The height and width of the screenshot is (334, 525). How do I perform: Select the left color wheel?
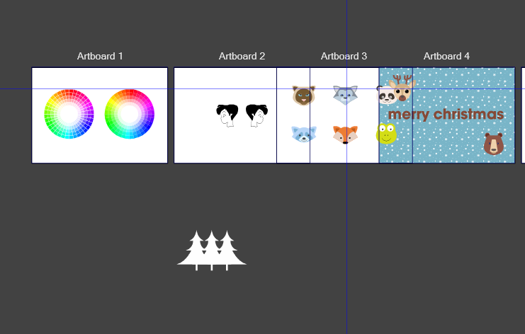pyautogui.click(x=69, y=114)
